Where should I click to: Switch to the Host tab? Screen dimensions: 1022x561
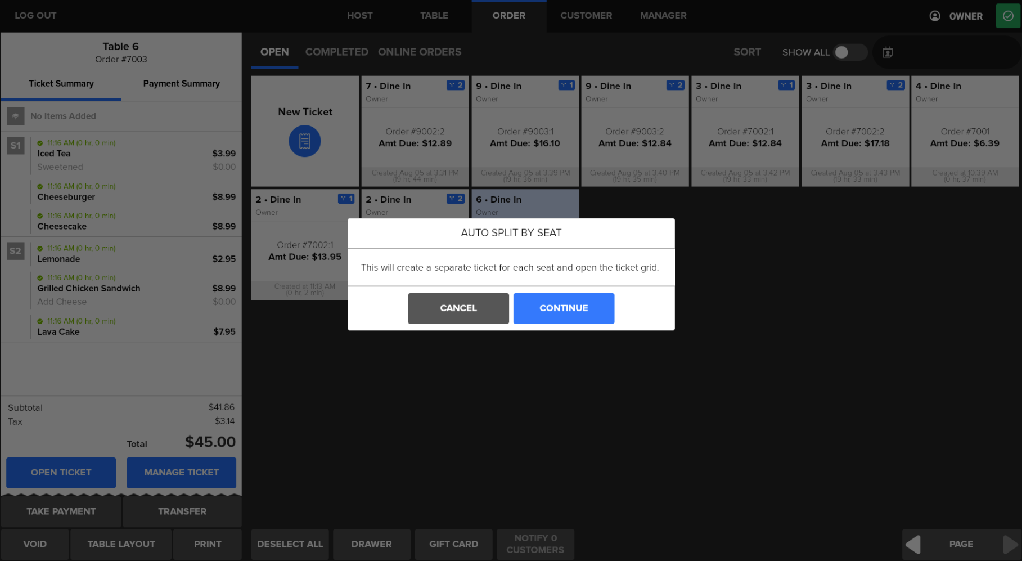click(360, 16)
